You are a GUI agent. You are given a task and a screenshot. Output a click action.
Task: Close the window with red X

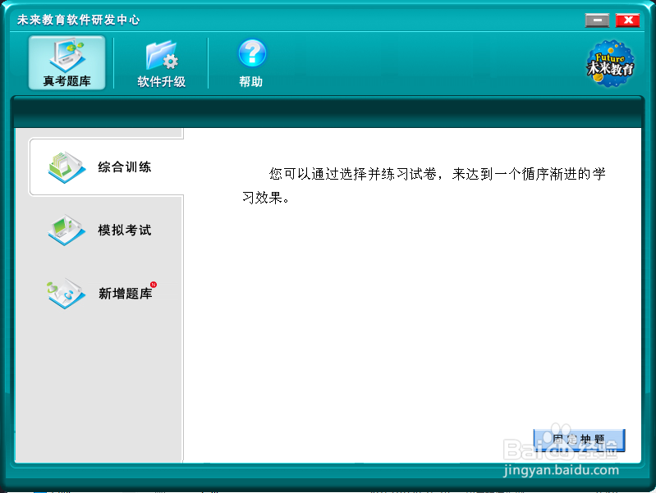(x=627, y=20)
